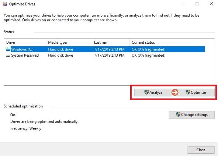Click last run date of Windows (C:)
This screenshot has width=218, height=156.
pyautogui.click(x=109, y=49)
